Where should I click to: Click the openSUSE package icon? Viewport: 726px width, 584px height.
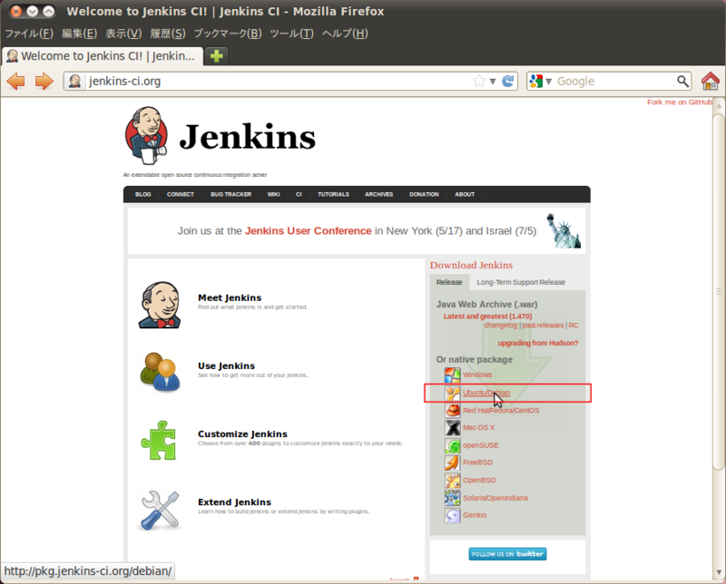pyautogui.click(x=452, y=445)
